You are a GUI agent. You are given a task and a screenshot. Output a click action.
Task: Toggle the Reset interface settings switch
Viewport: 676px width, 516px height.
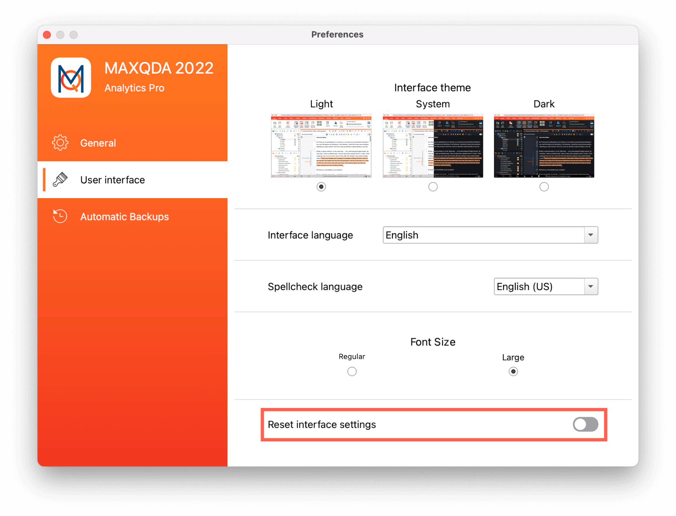[585, 424]
